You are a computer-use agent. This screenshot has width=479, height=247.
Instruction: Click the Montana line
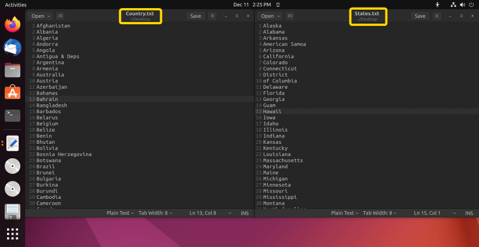tap(273, 203)
